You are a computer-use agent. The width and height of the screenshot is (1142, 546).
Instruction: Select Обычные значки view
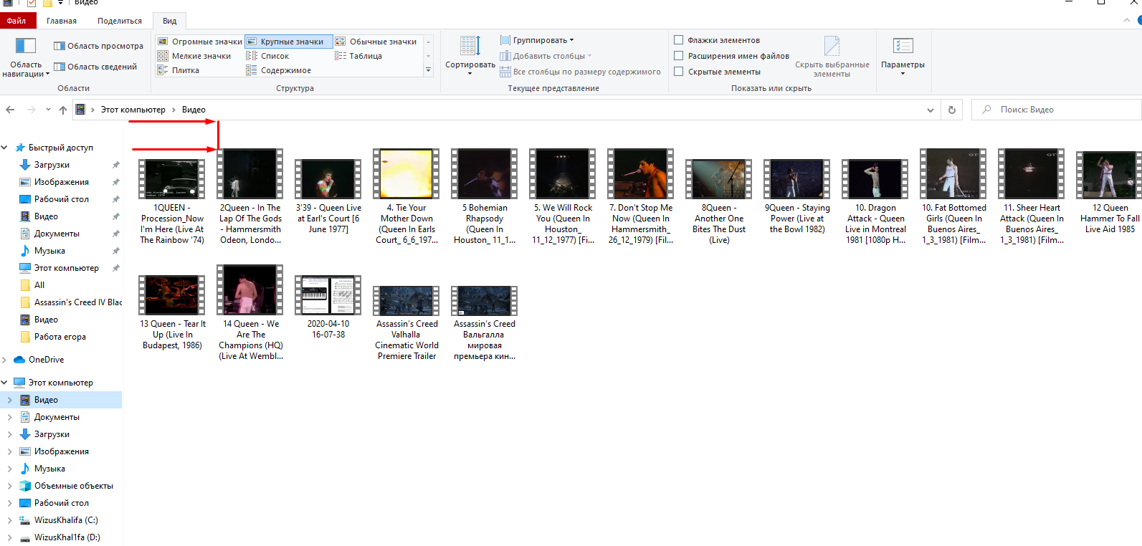click(x=376, y=42)
